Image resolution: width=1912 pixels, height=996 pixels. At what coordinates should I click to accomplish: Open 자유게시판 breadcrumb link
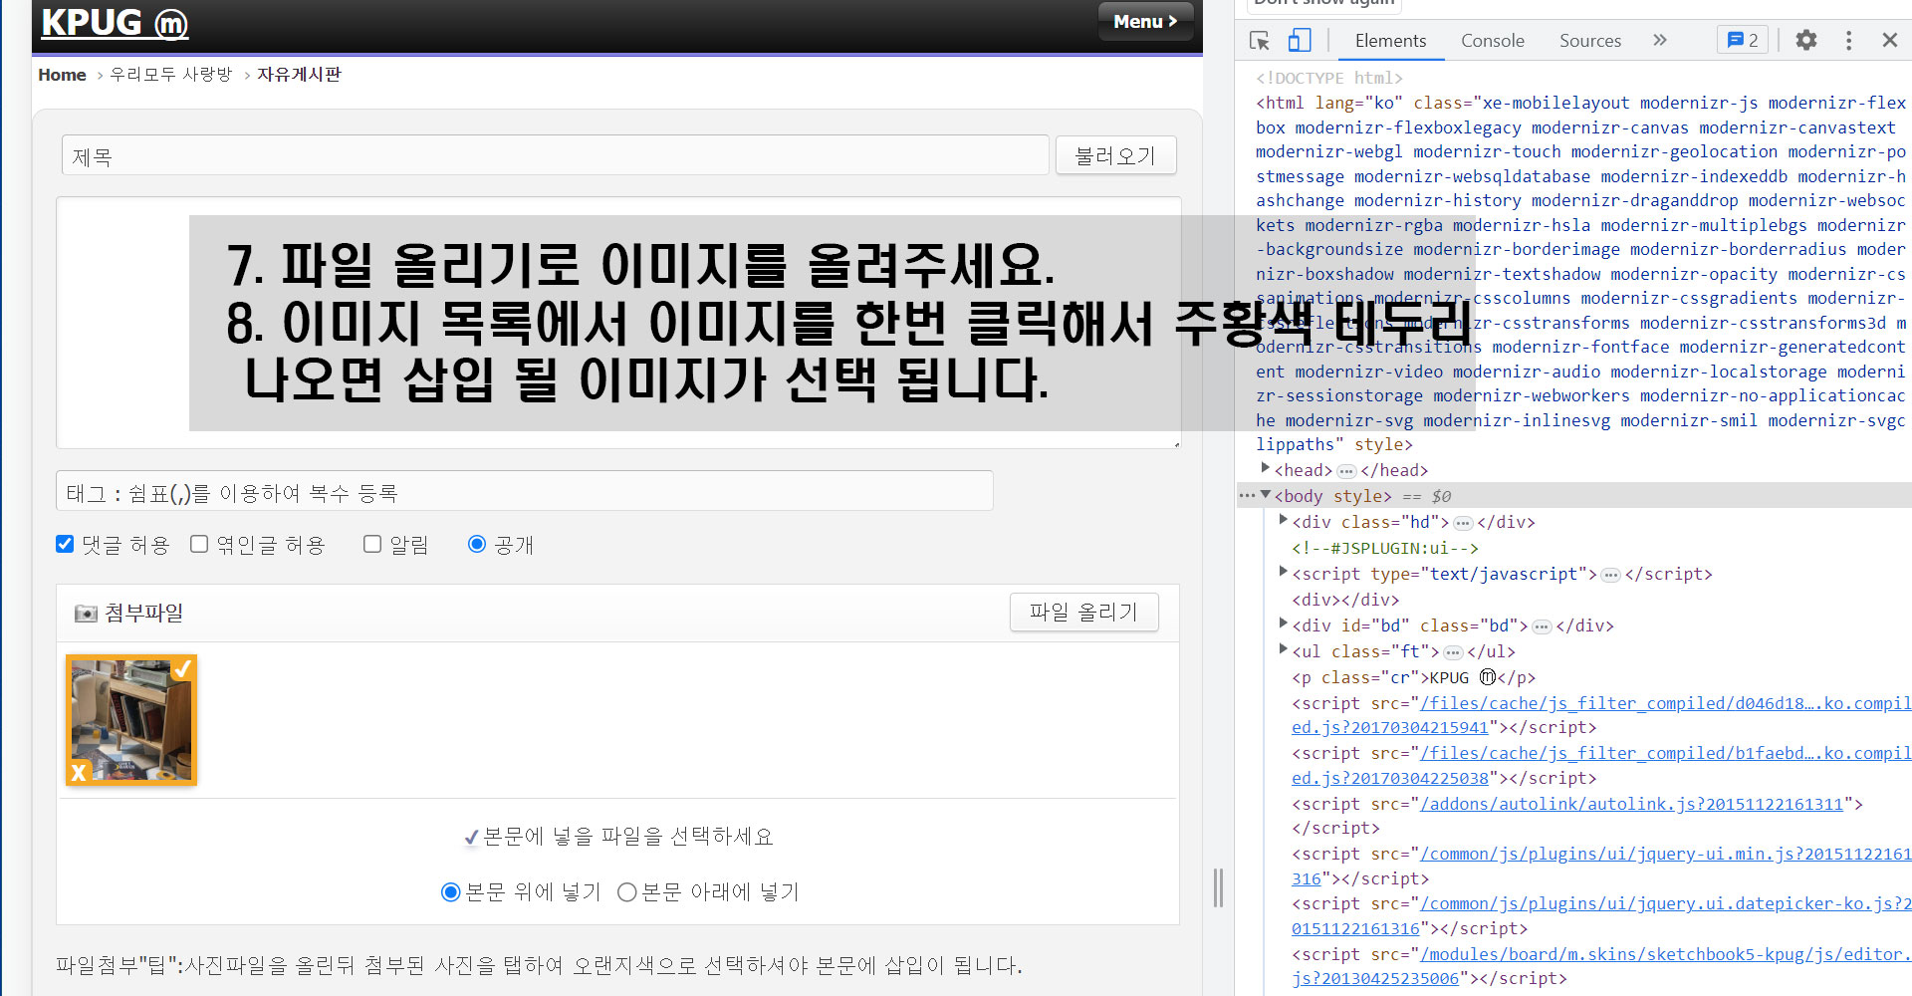tap(299, 75)
